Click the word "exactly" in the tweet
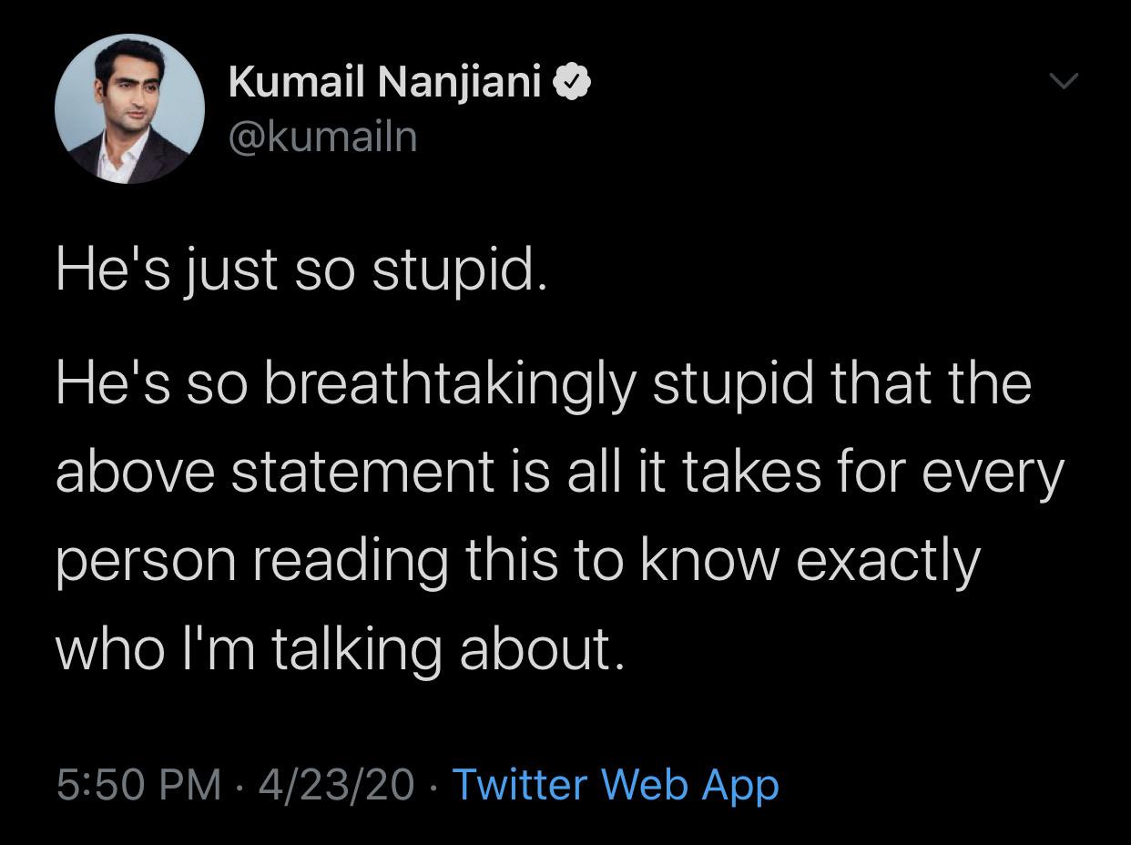Screen dimensions: 1131x845 (888, 562)
